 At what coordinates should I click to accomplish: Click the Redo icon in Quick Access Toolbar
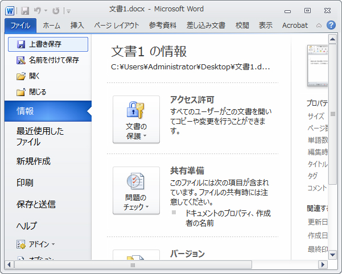point(56,11)
